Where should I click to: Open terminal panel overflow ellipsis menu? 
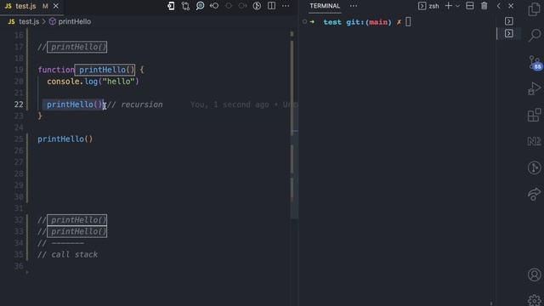[x=354, y=6]
